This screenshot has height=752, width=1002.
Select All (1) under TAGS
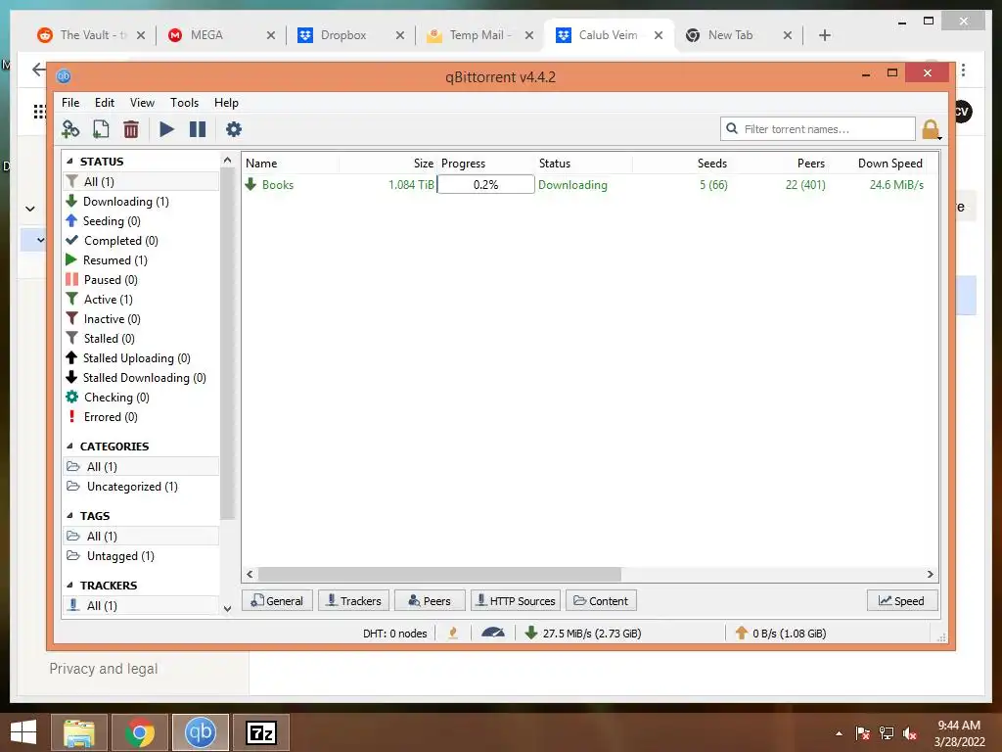pos(141,536)
